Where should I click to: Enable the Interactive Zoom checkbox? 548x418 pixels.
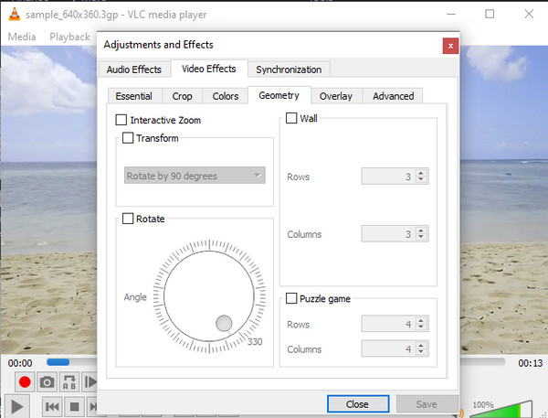coord(121,120)
